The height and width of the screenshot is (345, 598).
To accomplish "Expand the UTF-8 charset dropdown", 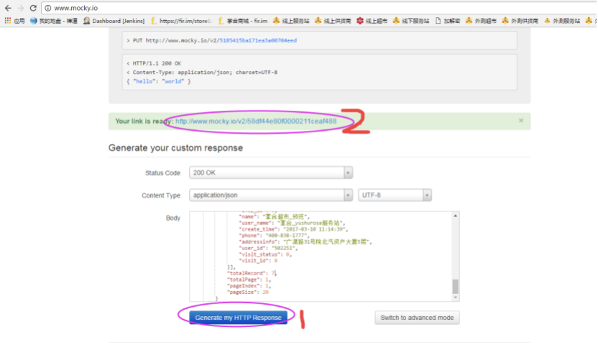I will coord(395,195).
